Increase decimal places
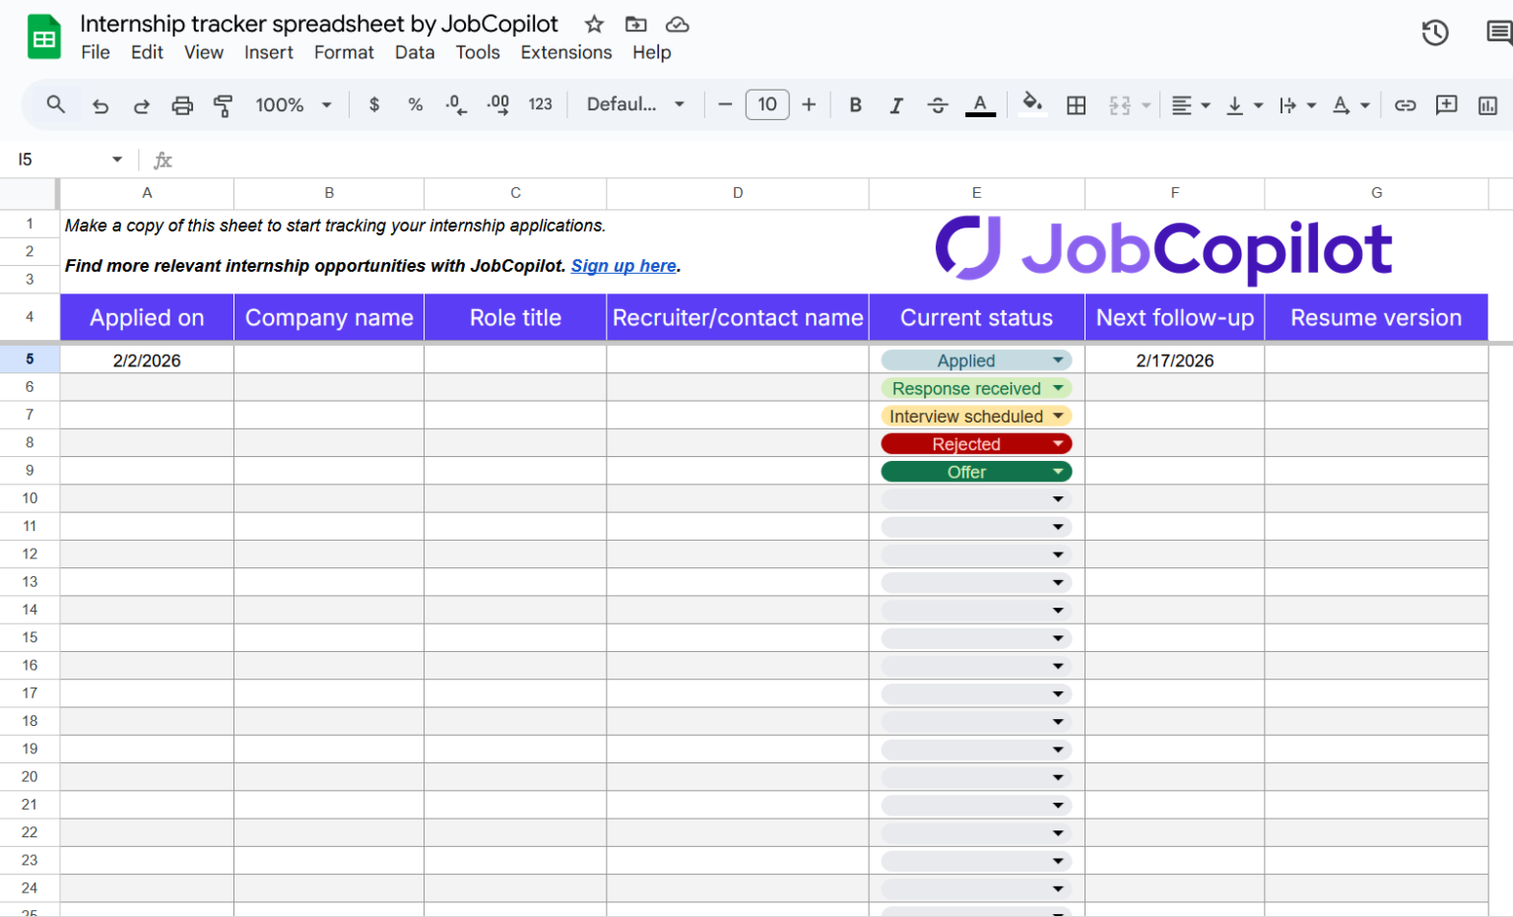This screenshot has height=917, width=1513. click(x=498, y=104)
